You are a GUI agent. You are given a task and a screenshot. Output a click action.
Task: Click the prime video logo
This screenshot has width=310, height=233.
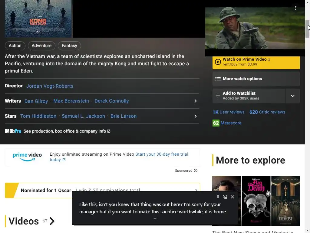tap(27, 157)
